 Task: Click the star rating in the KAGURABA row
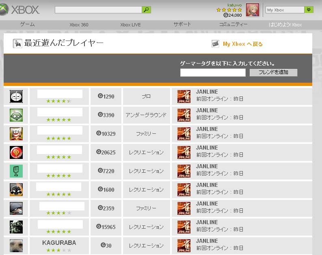click(x=59, y=250)
